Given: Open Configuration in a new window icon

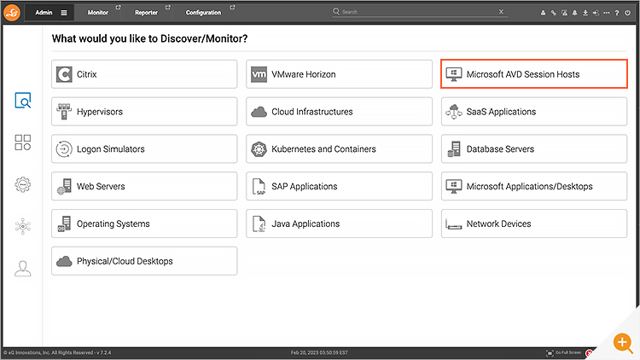Looking at the screenshot, I should tap(232, 8).
